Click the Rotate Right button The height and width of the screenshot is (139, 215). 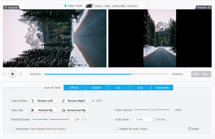(75, 101)
